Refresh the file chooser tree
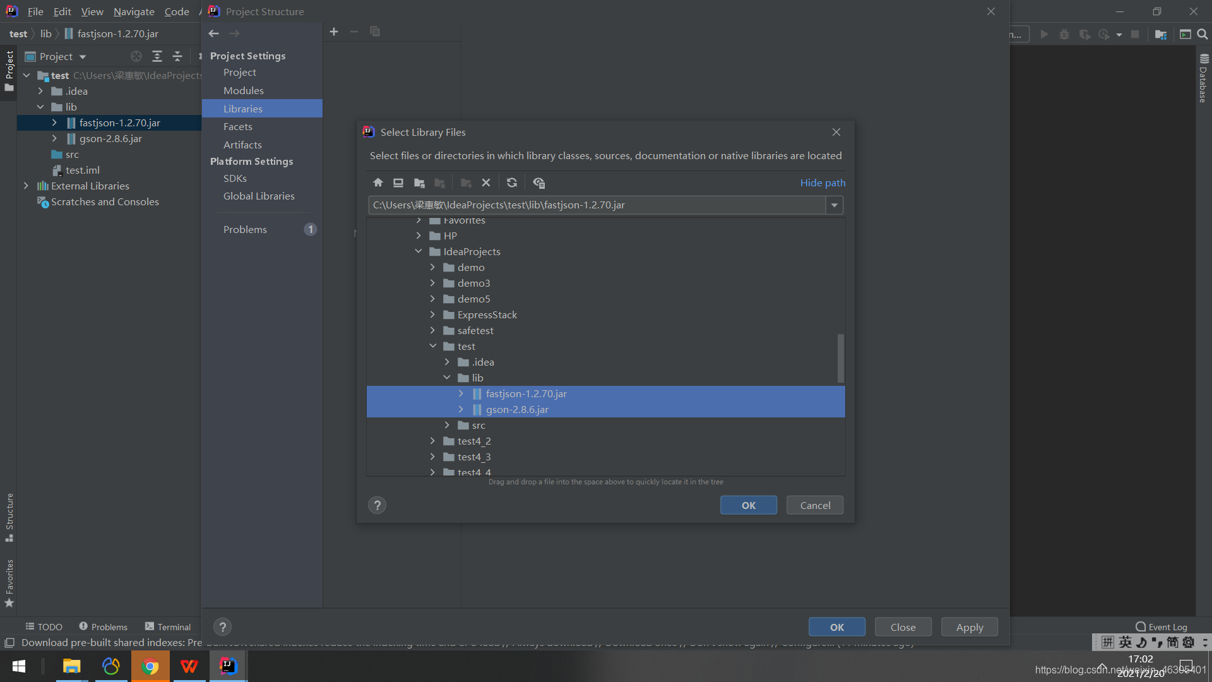Viewport: 1212px width, 682px height. tap(512, 182)
